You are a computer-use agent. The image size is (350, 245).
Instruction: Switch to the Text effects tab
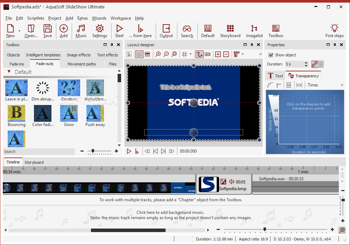(x=107, y=55)
